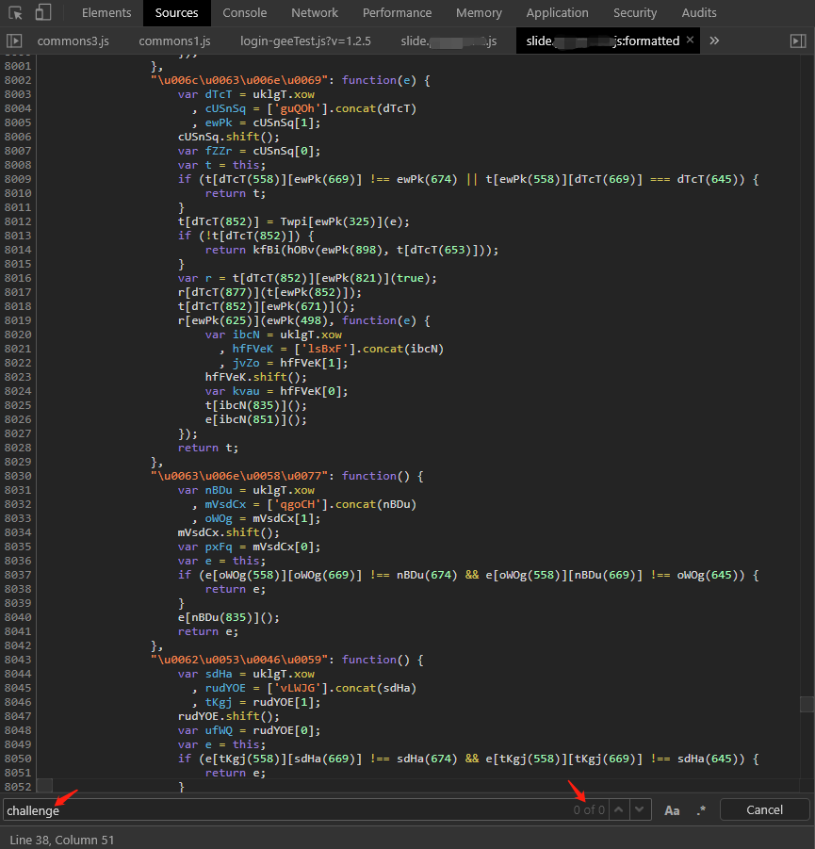The image size is (815, 849).
Task: Click the ufWQ variable on line 8048
Action: pos(219,730)
